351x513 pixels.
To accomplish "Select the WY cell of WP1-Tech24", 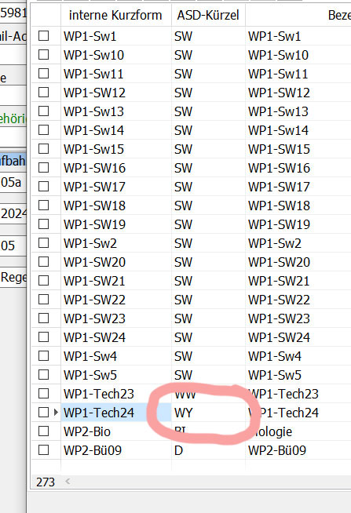I will pos(208,413).
